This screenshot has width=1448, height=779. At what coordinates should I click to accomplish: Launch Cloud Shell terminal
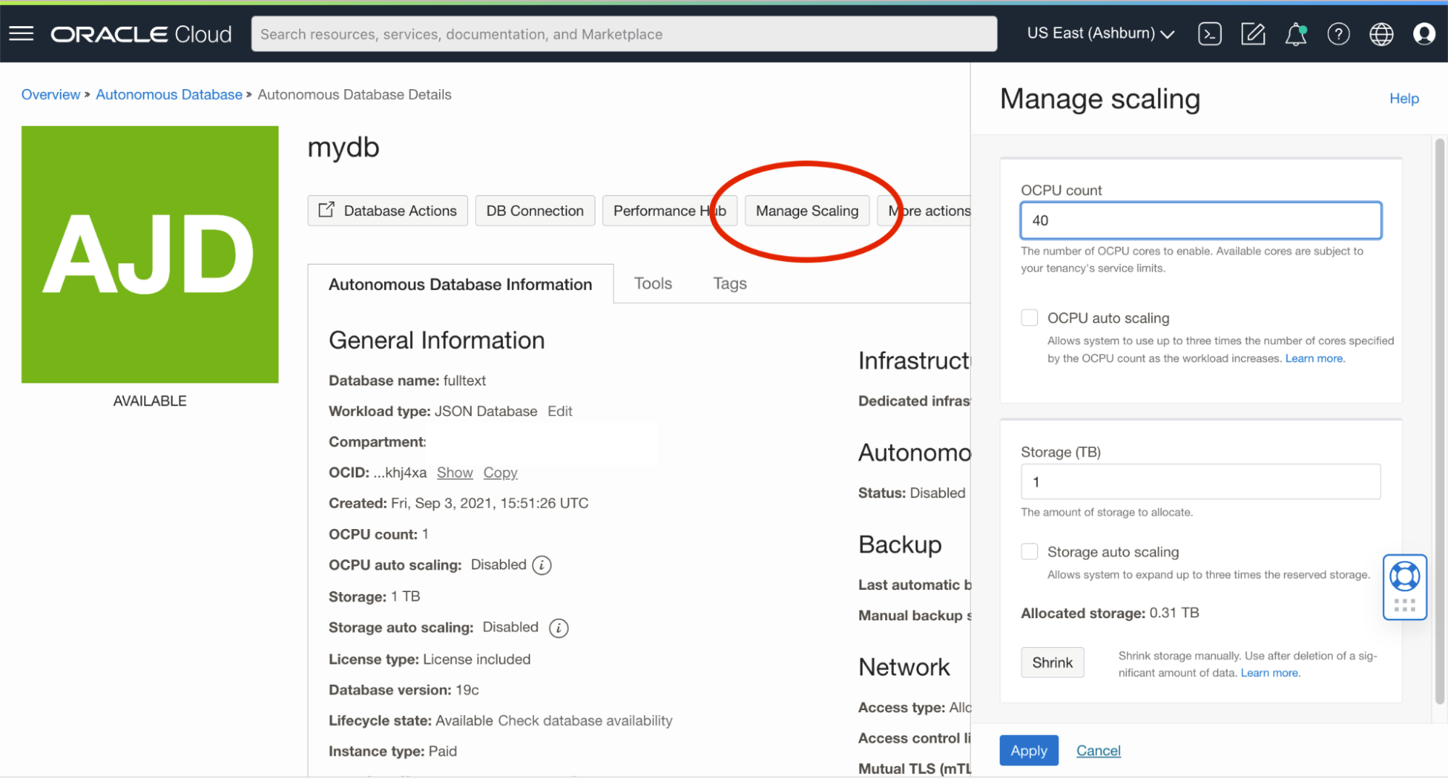tap(1209, 33)
